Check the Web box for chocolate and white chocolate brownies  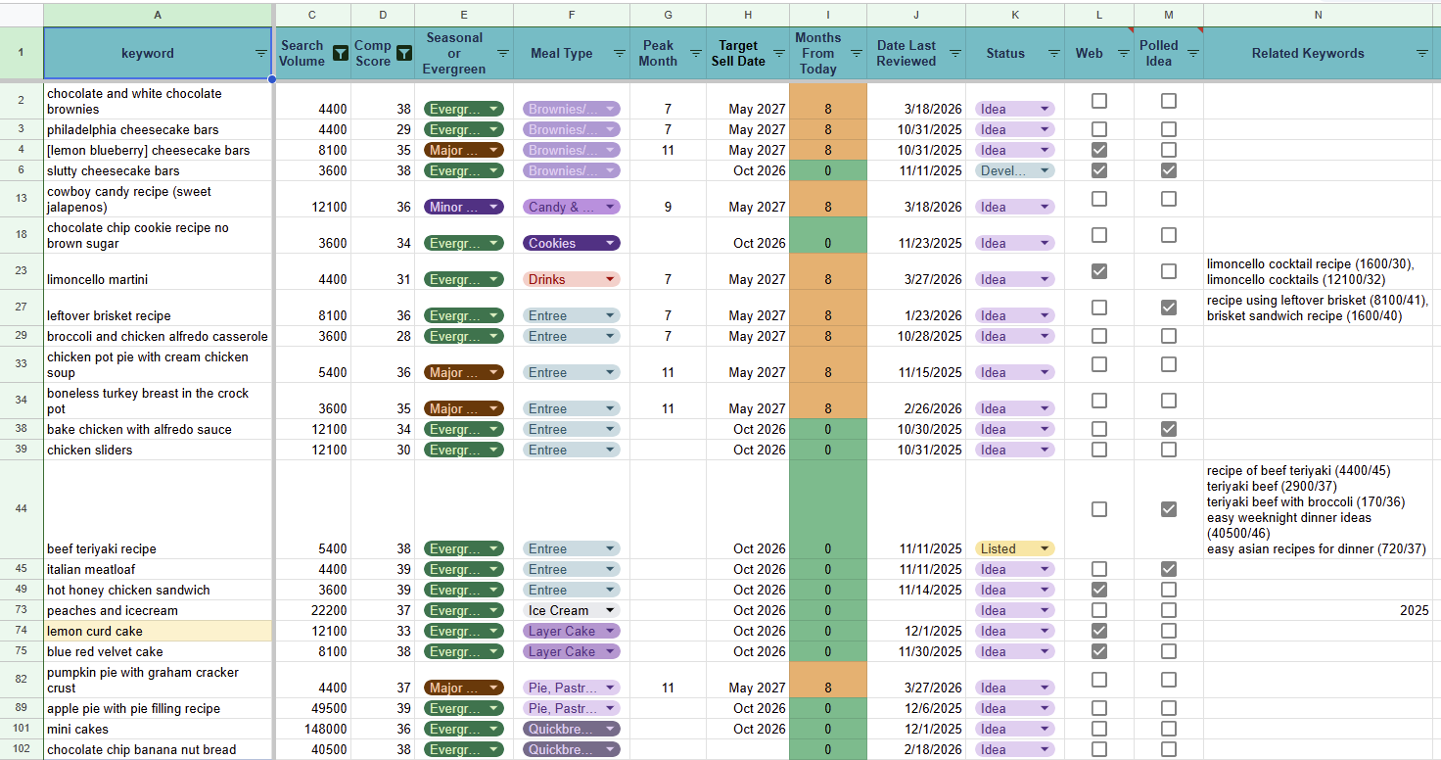(1099, 101)
